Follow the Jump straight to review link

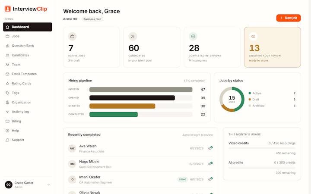pyautogui.click(x=197, y=135)
